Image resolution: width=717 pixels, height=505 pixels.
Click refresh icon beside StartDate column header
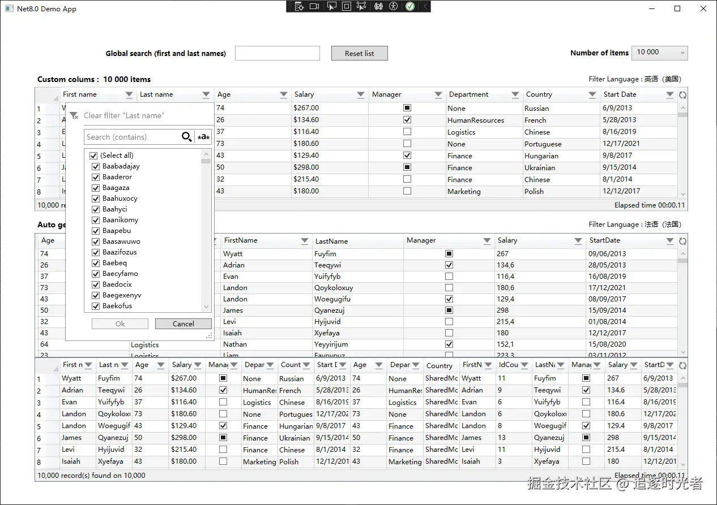pyautogui.click(x=683, y=241)
